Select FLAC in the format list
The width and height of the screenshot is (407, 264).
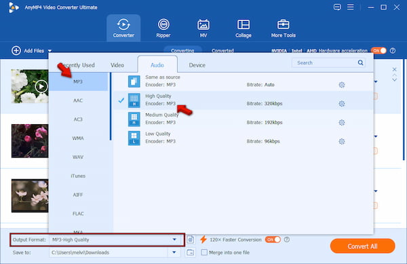point(78,214)
